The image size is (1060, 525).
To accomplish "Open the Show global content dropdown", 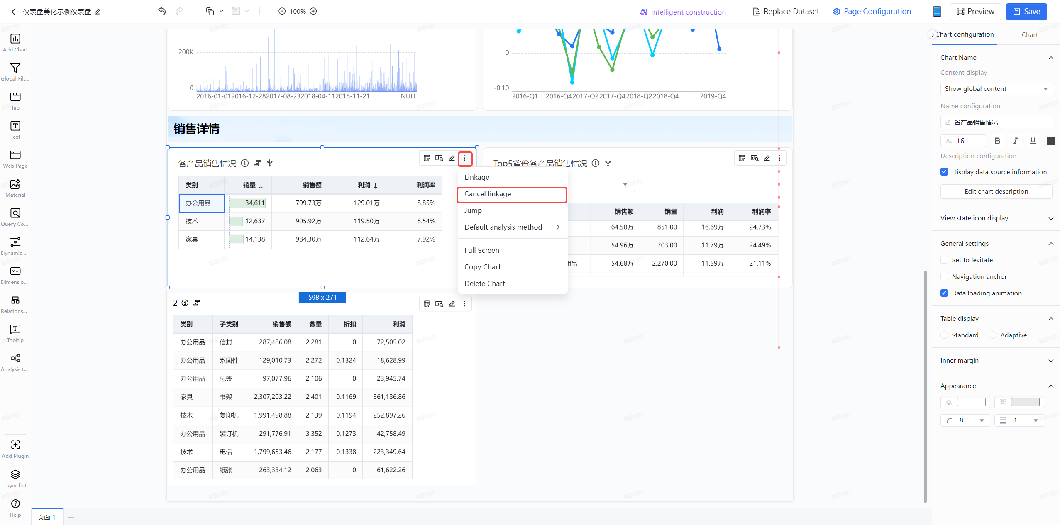I will point(997,88).
